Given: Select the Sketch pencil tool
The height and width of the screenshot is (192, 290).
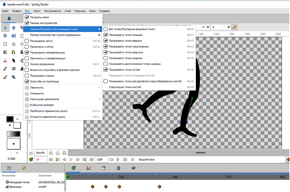Looking at the screenshot, I should point(5,77).
